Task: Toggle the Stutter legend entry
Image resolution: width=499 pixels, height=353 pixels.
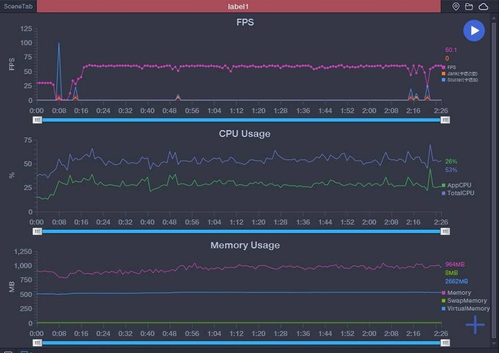Action: (454, 80)
